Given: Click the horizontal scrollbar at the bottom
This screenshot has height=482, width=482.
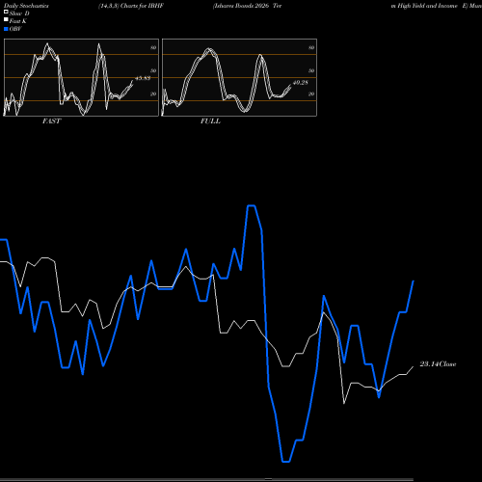Looking at the screenshot, I should point(206,479).
